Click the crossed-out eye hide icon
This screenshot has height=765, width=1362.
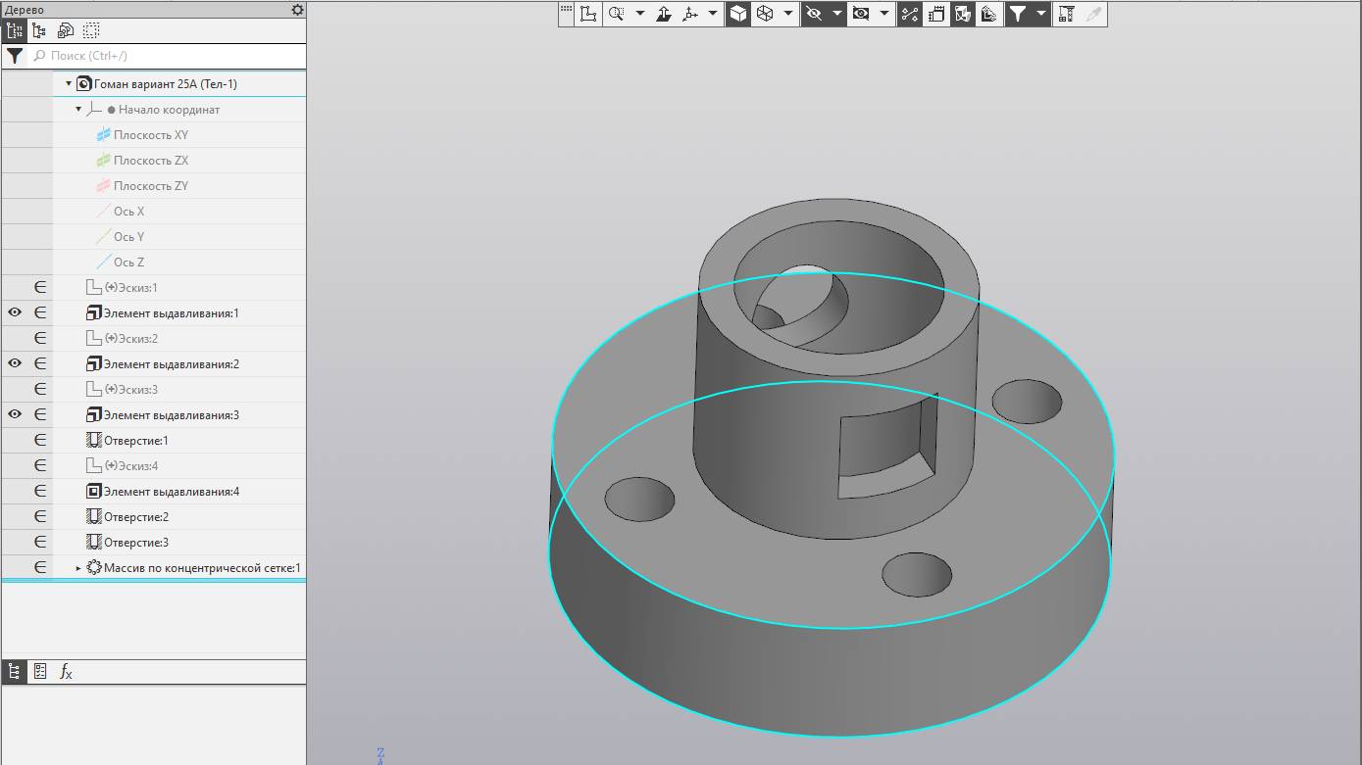pyautogui.click(x=813, y=14)
